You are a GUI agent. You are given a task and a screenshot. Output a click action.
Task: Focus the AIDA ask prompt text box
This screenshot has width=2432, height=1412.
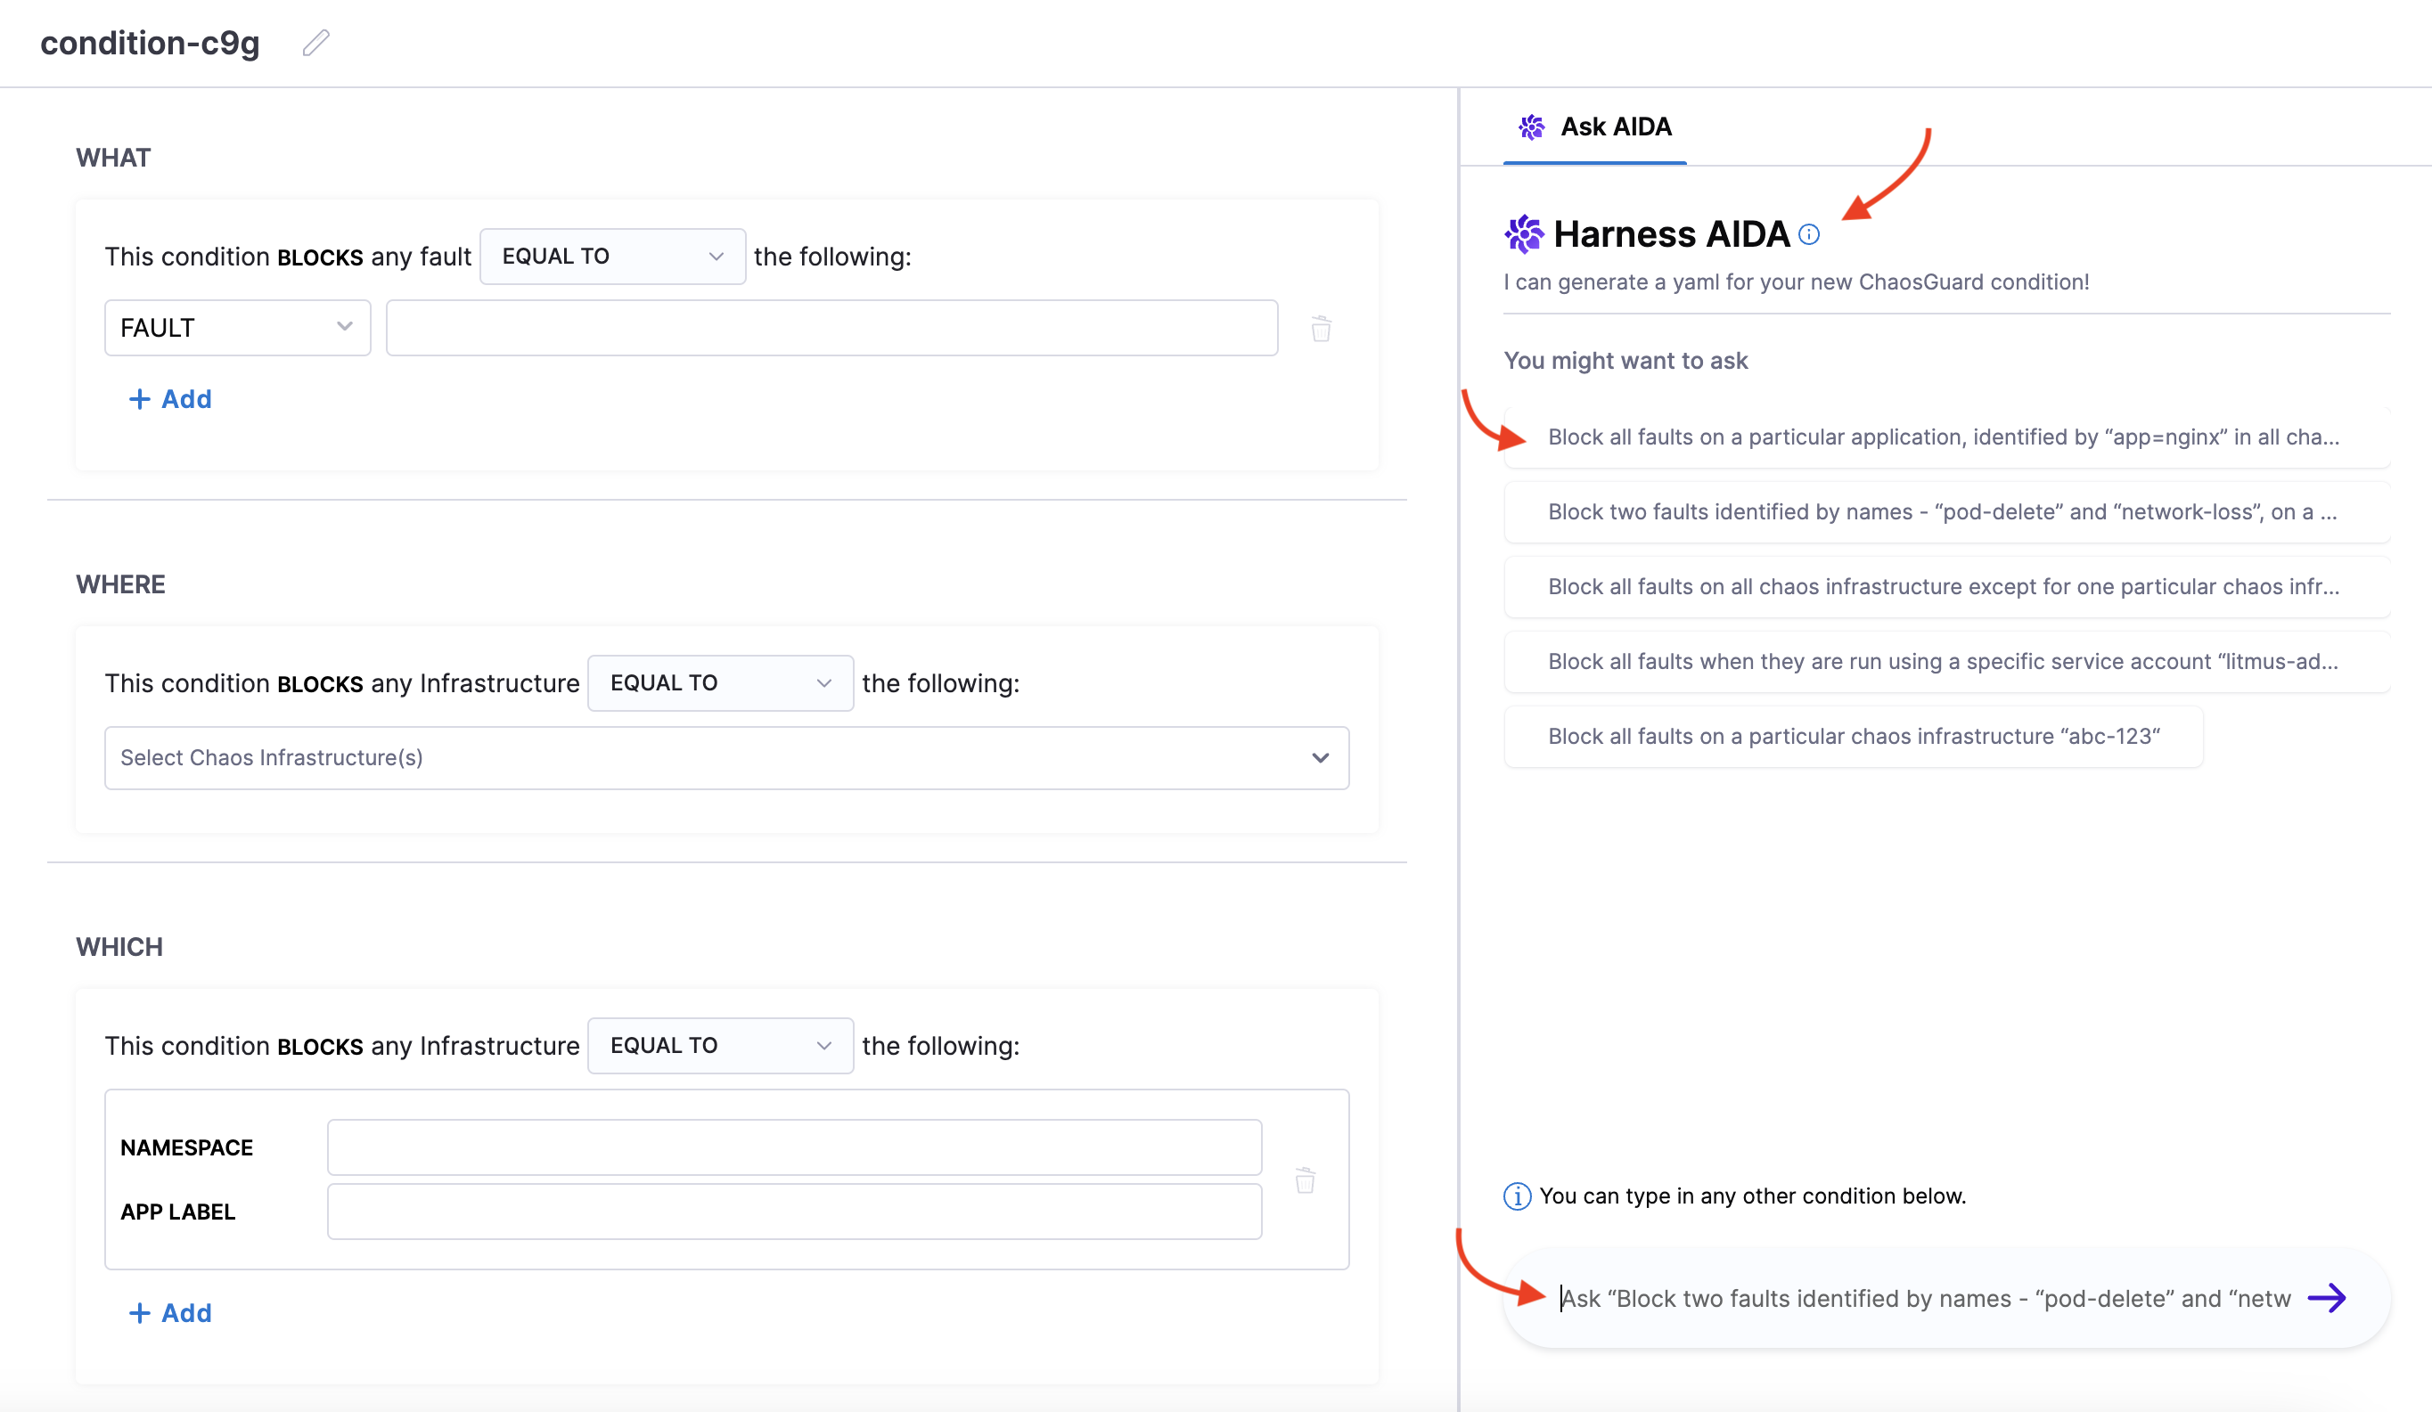click(1925, 1298)
